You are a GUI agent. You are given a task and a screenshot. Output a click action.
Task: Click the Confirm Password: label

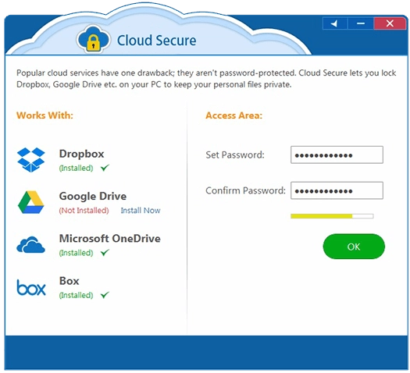coord(245,190)
